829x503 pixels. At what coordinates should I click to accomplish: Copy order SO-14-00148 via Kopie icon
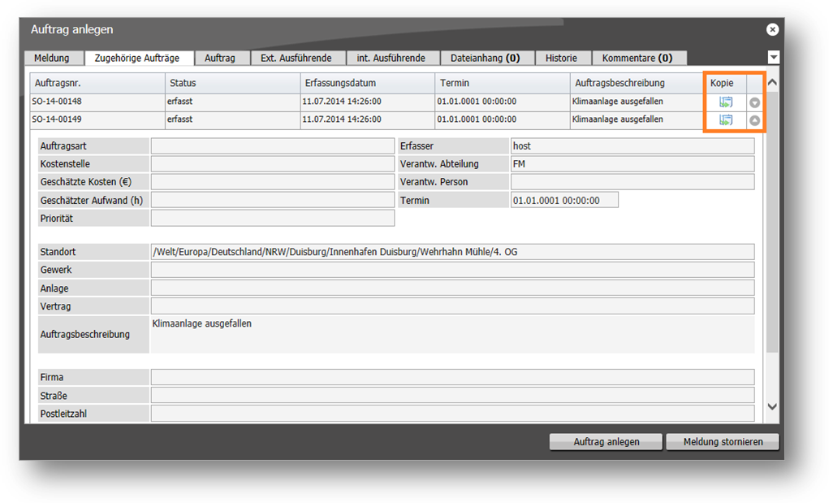(725, 102)
